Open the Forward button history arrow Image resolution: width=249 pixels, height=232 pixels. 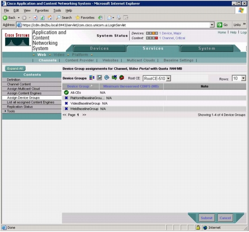point(30,18)
